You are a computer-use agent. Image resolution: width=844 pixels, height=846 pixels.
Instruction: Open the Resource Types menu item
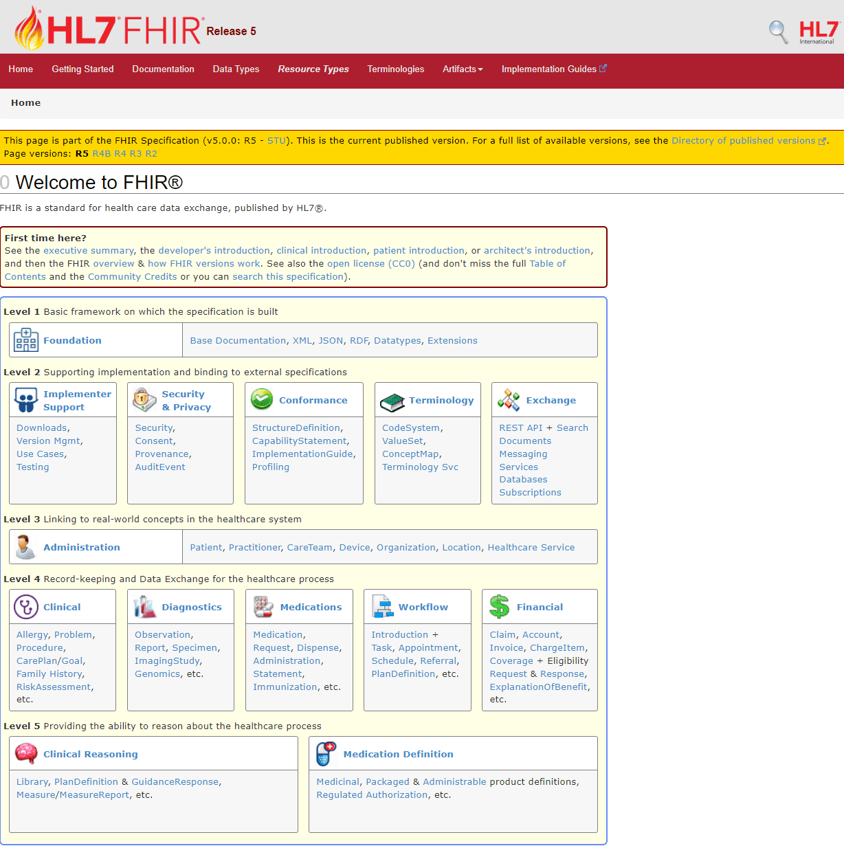(313, 69)
